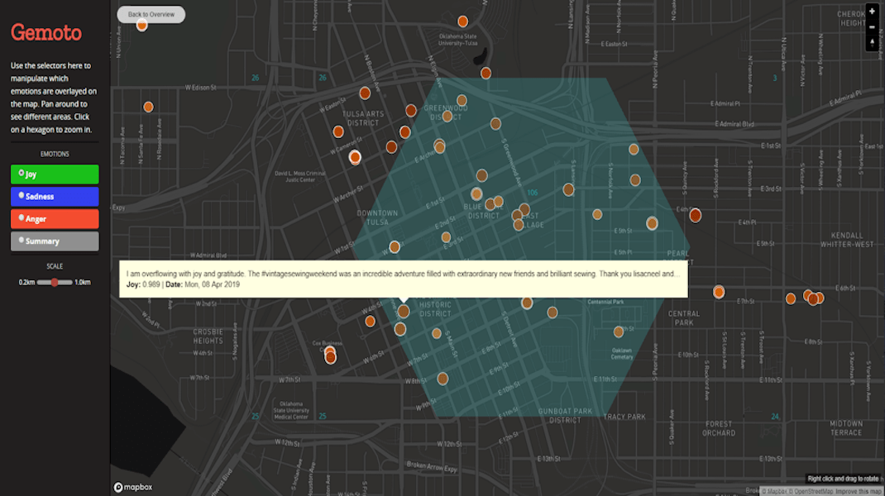Select the Summary radio button

[x=22, y=241]
